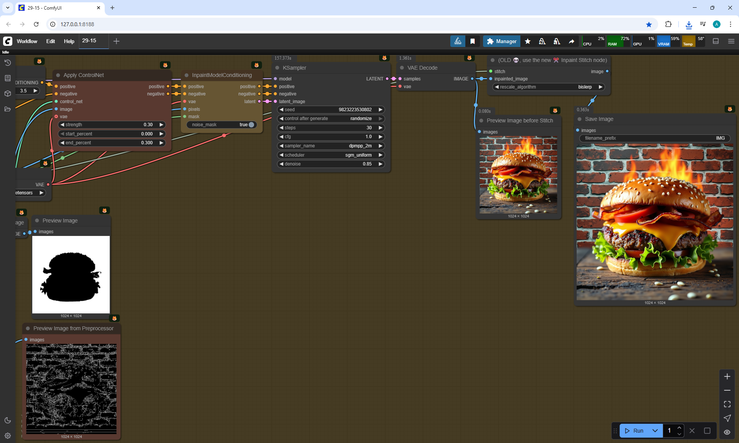Click the Manager button
Image resolution: width=739 pixels, height=443 pixels.
(502, 41)
